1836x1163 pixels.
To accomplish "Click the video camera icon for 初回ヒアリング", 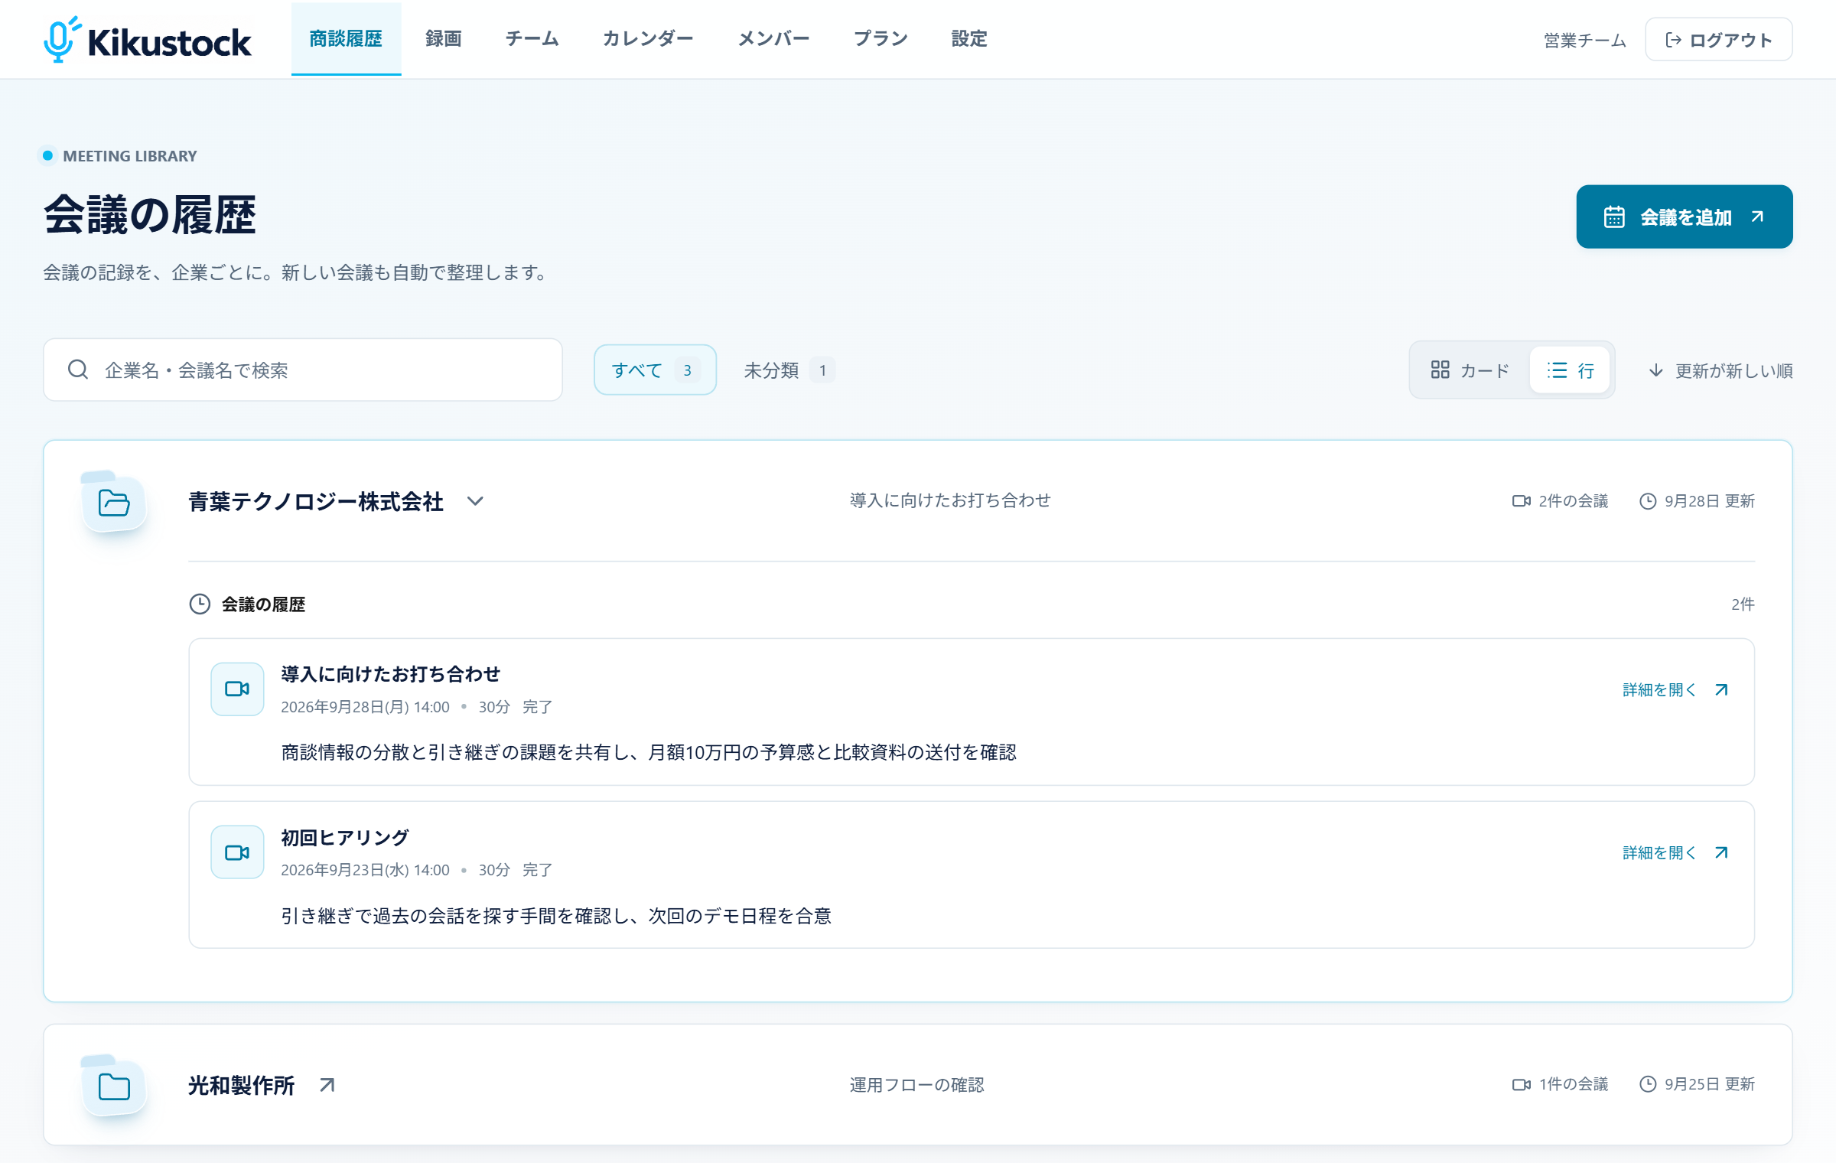I will (x=237, y=852).
